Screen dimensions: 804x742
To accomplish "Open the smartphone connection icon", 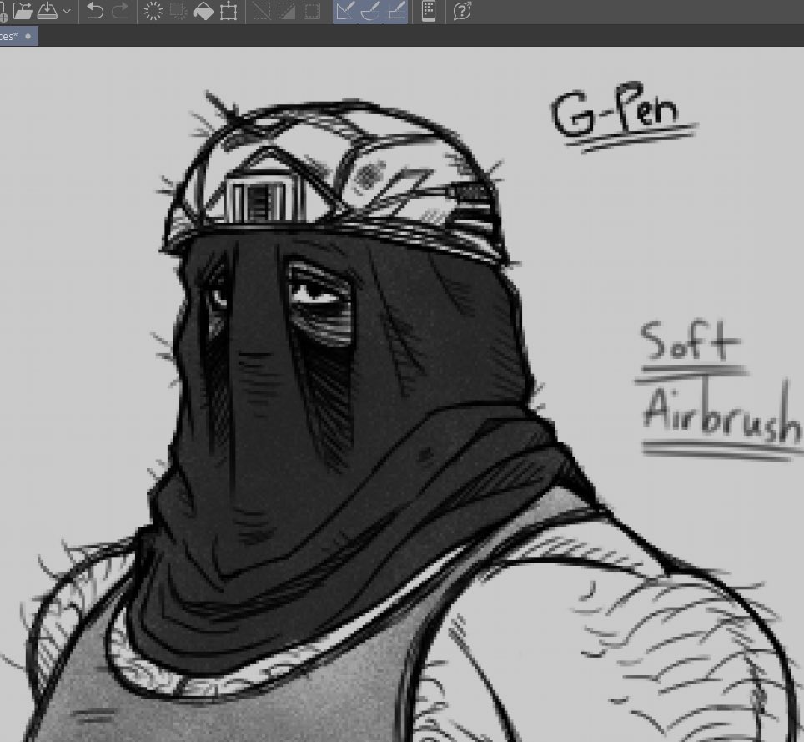I will 429,11.
